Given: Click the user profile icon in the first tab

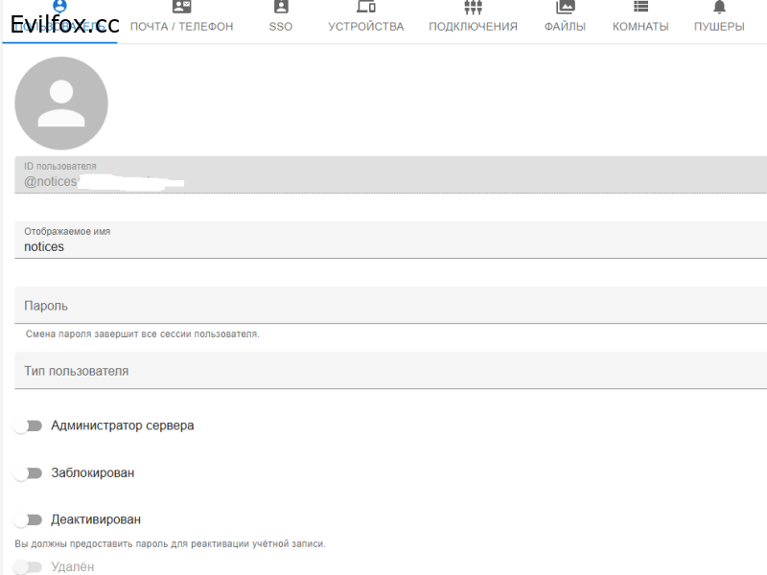Looking at the screenshot, I should [59, 6].
